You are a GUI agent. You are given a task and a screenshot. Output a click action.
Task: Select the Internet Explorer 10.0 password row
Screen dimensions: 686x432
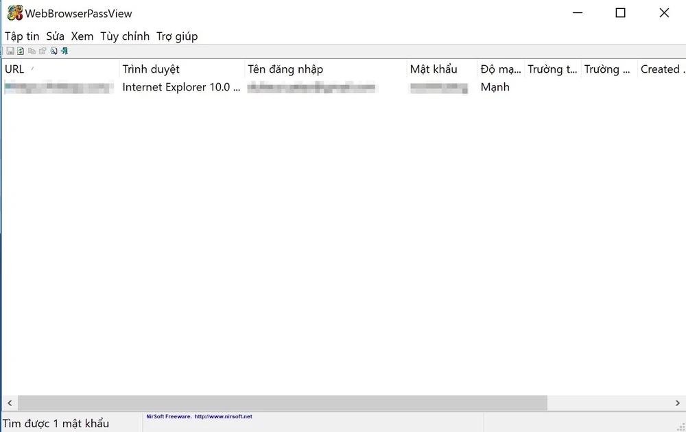(x=181, y=87)
